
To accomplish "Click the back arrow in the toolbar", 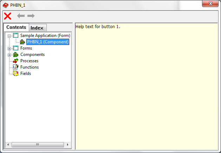I will tap(21, 16).
